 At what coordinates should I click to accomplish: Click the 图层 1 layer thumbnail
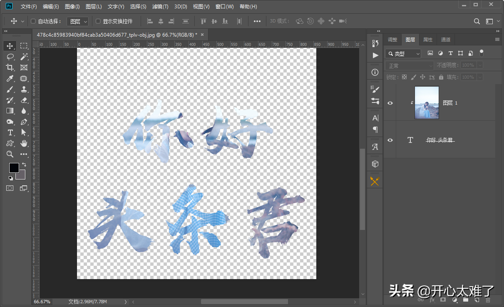pos(427,103)
